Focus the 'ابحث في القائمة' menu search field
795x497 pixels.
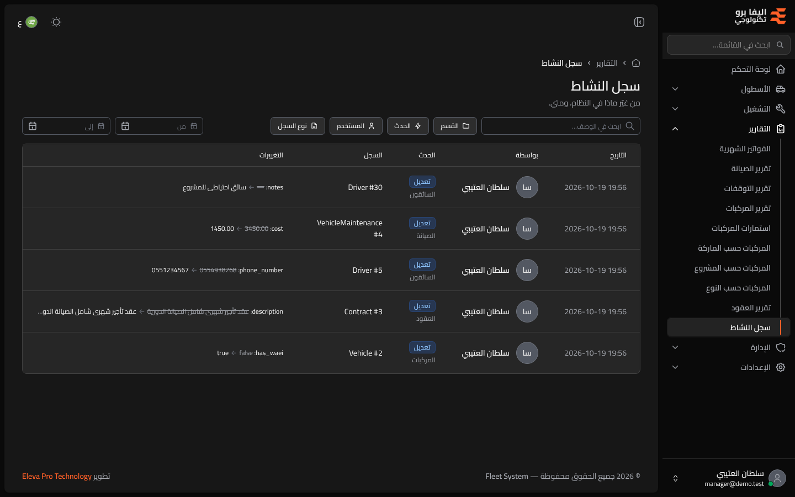click(729, 45)
